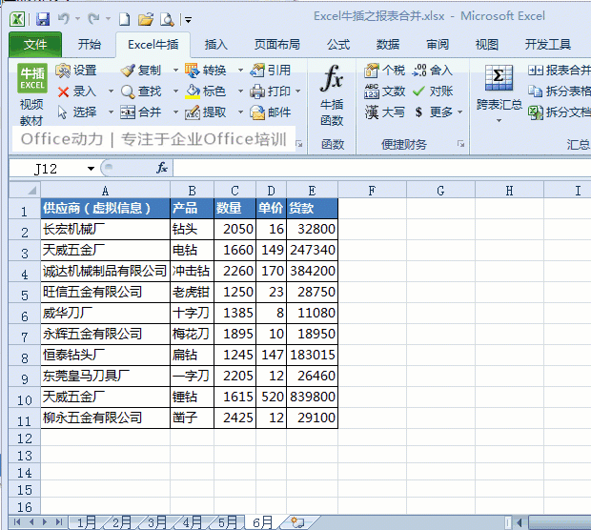Switch to the 5月 worksheet tab

(x=227, y=522)
